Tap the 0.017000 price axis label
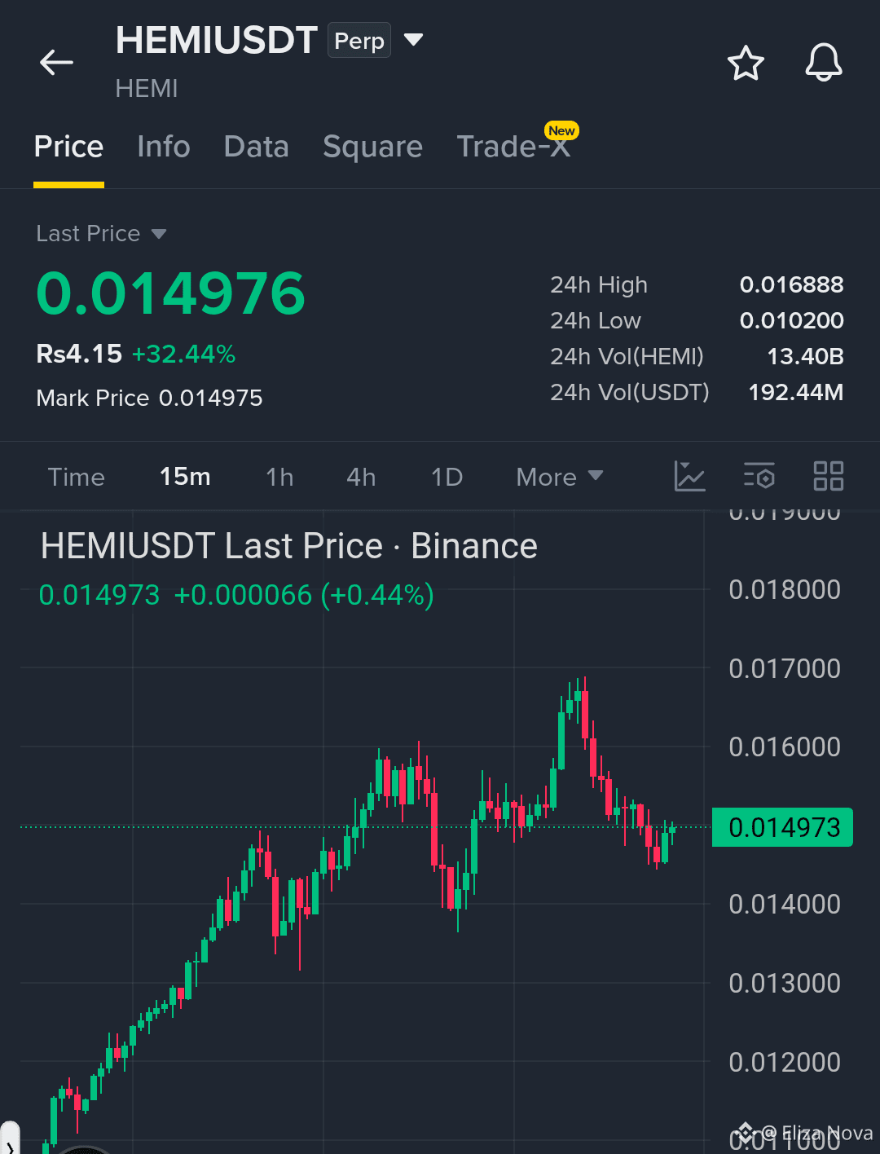This screenshot has width=880, height=1154. pos(785,669)
